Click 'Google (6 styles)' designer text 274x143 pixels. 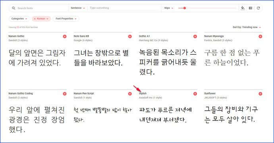point(83,40)
